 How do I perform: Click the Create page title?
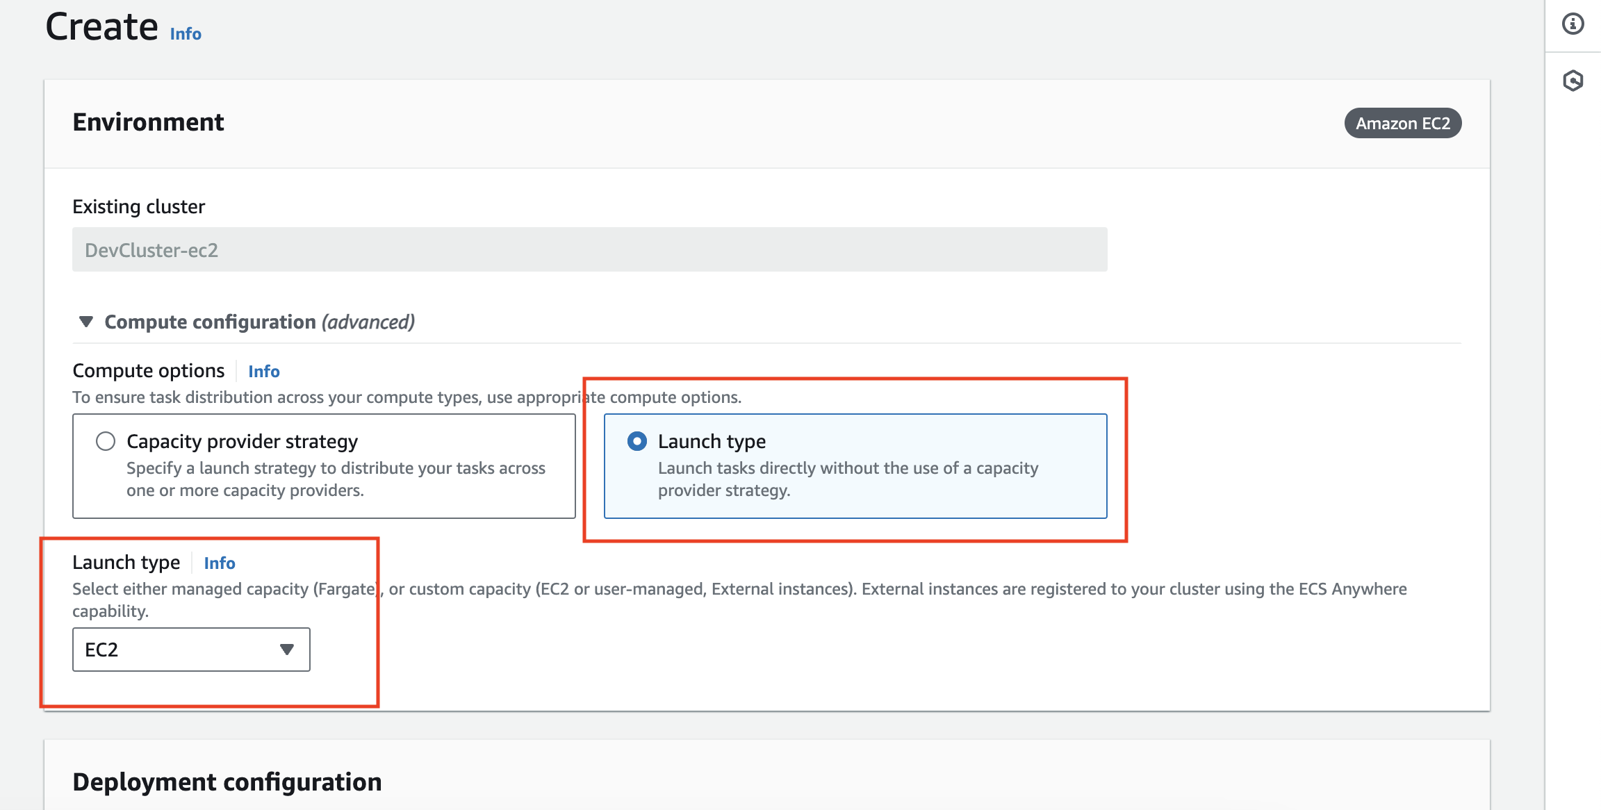[101, 28]
